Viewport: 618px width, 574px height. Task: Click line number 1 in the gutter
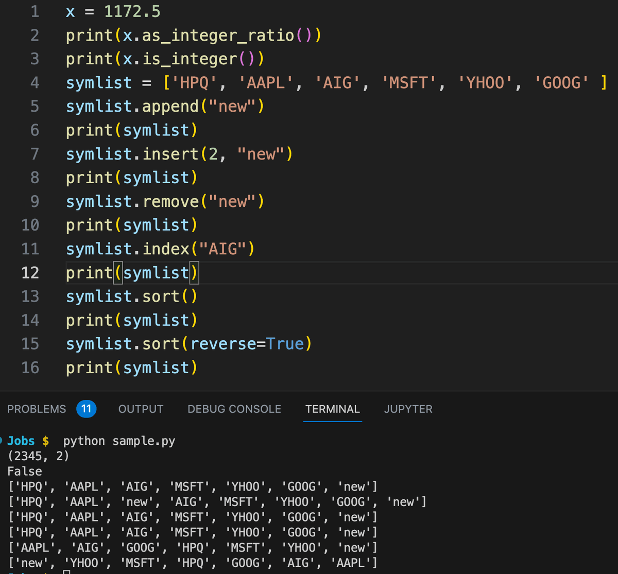click(35, 11)
